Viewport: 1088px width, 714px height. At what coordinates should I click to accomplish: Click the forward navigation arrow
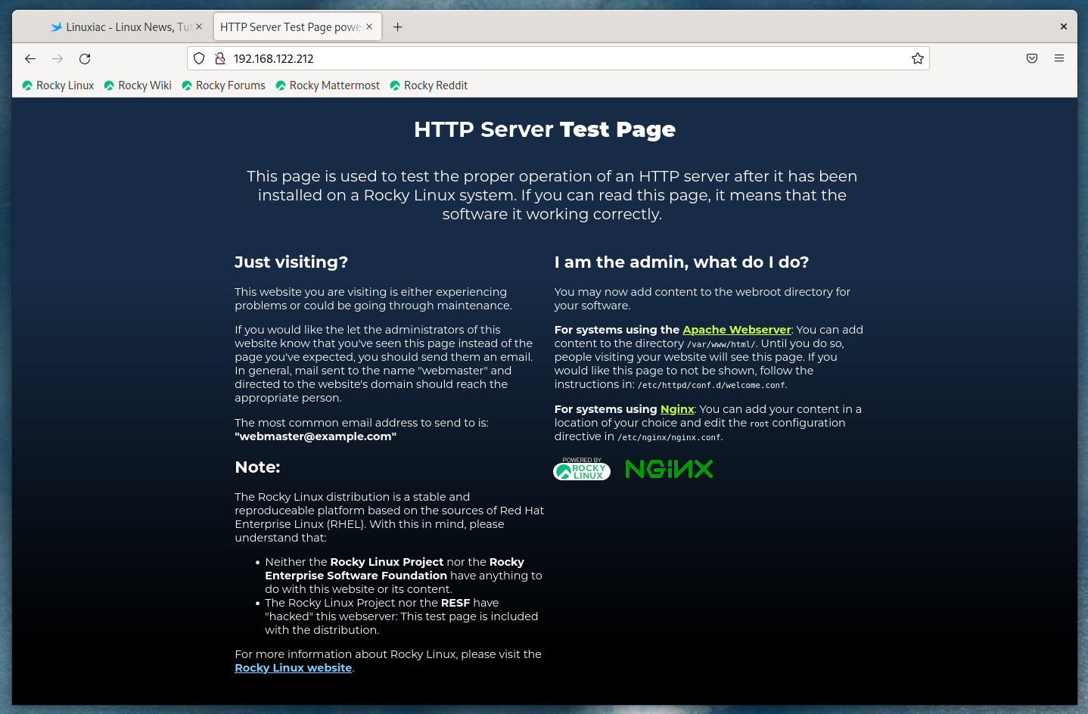point(58,58)
